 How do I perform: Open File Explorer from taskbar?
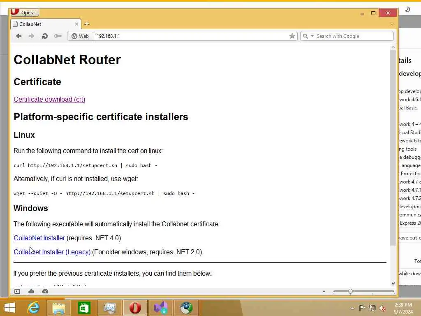point(58,308)
